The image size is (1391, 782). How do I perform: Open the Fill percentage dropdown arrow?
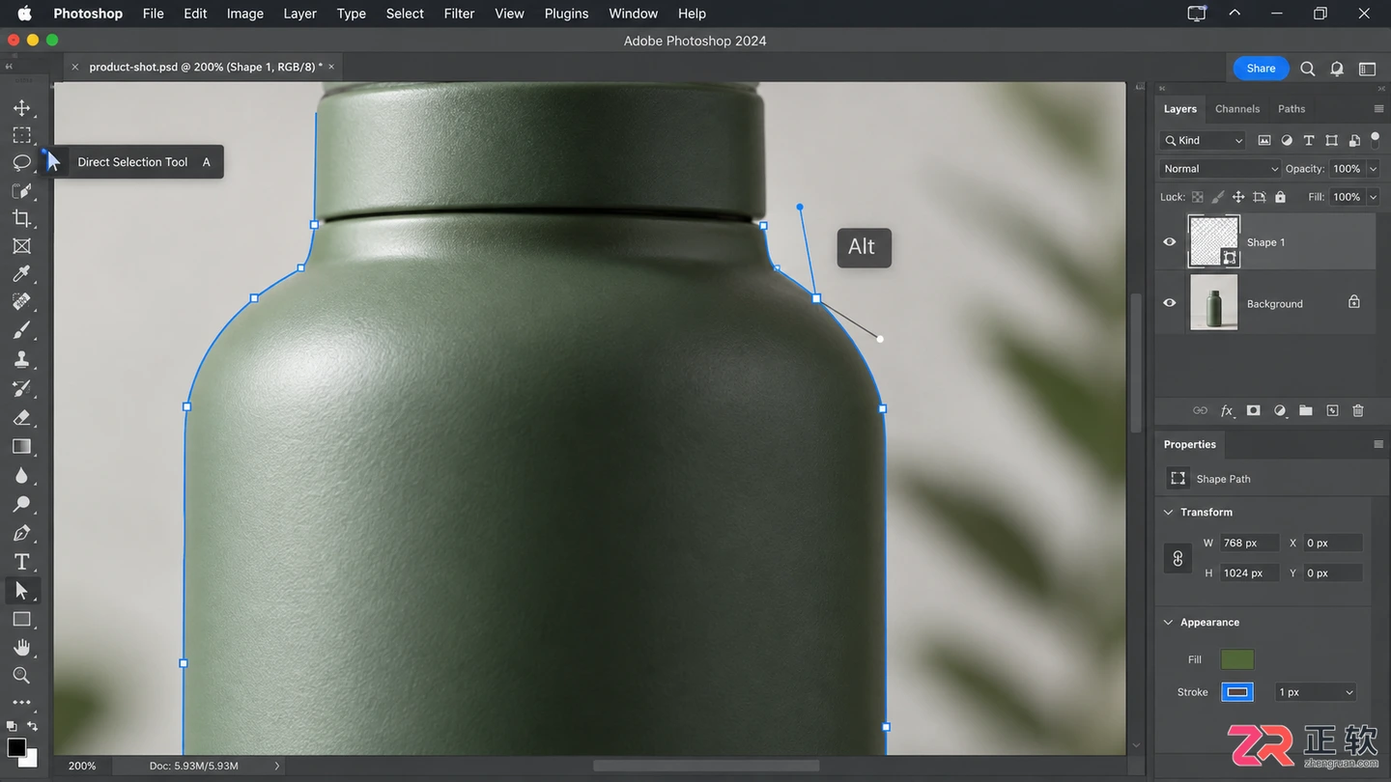click(1373, 197)
